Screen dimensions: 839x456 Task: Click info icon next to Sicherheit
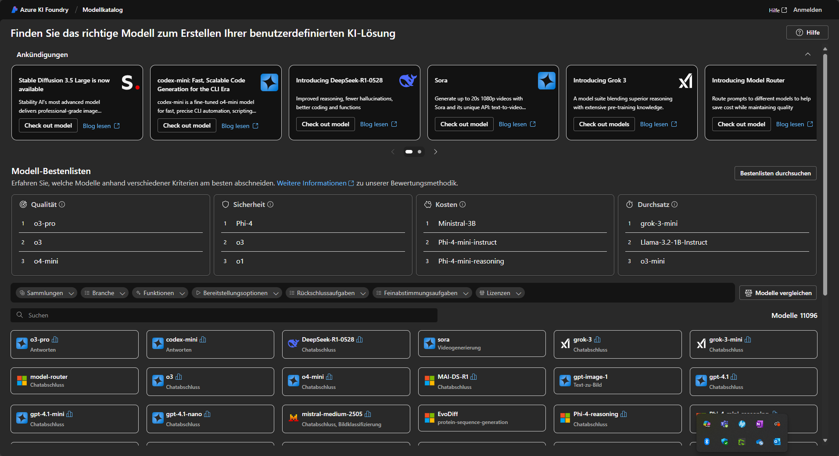[x=270, y=204]
